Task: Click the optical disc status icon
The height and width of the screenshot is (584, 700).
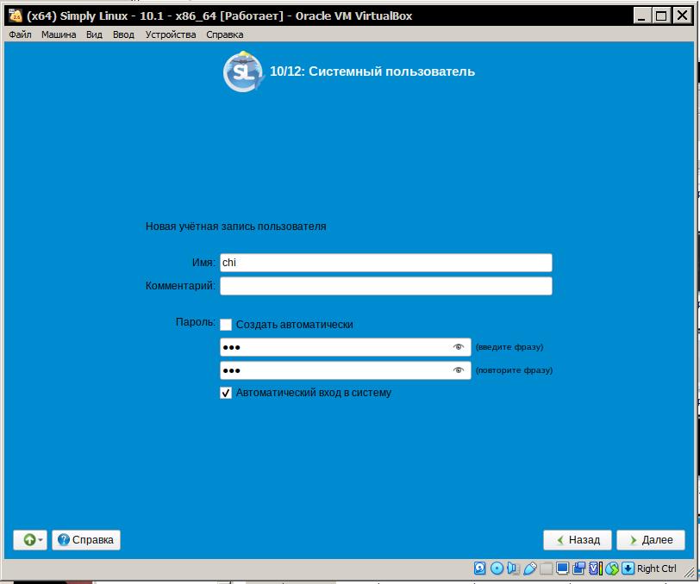Action: coord(497,568)
